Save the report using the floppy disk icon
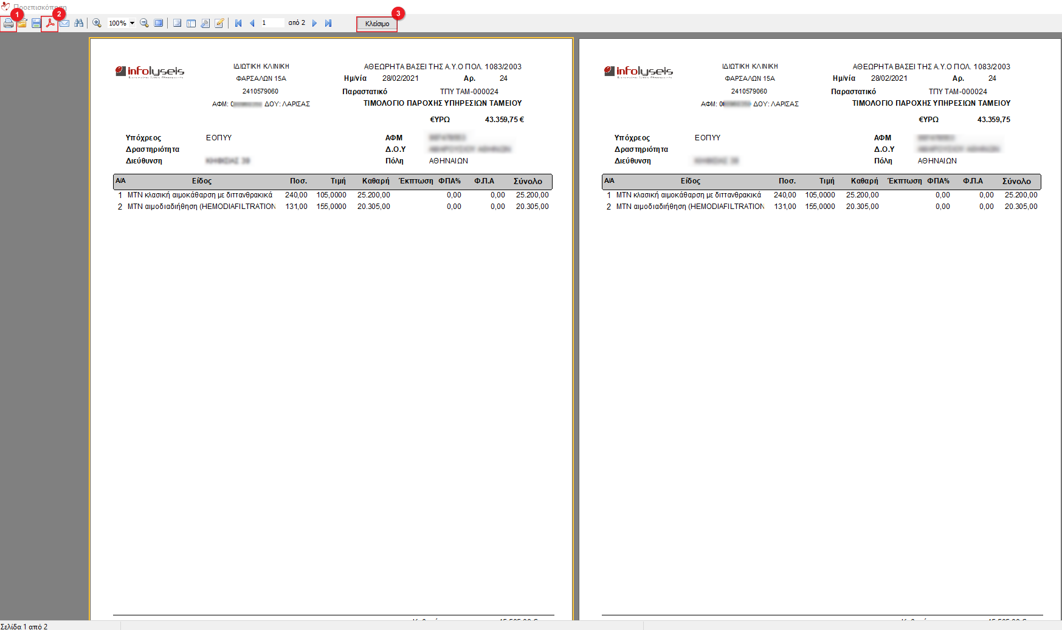1062x630 pixels. [36, 24]
